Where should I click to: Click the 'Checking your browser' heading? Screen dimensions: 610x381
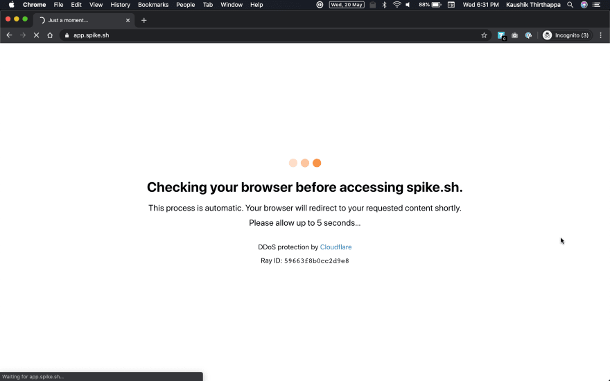pos(304,187)
